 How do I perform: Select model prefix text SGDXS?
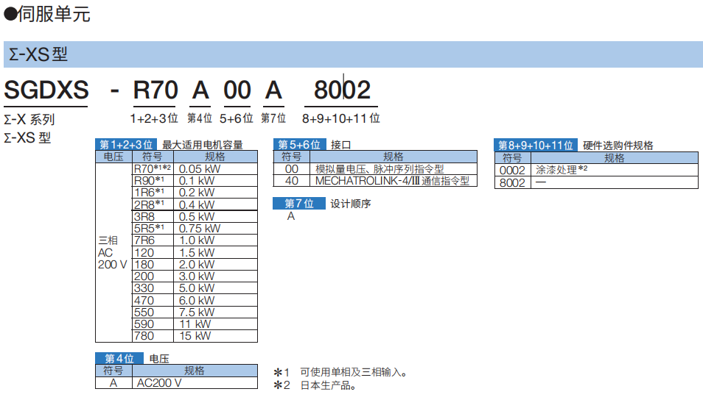pos(46,90)
